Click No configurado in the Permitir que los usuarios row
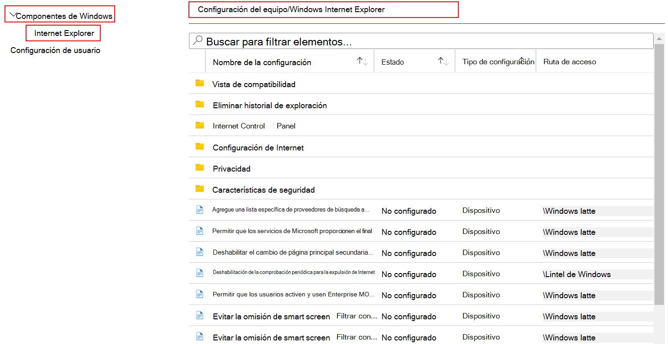The width and height of the screenshot is (668, 344). (409, 295)
